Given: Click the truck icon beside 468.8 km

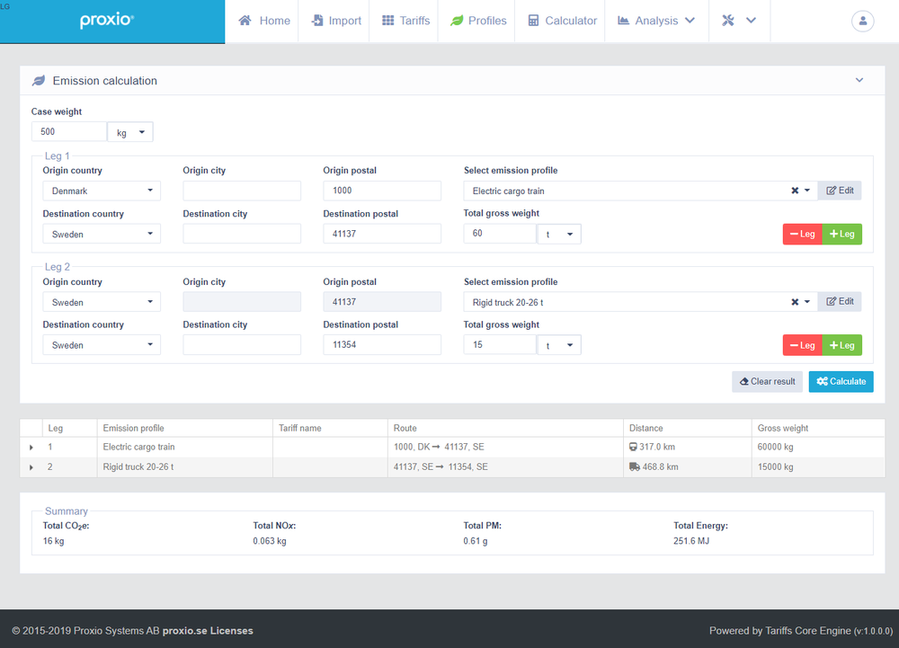Looking at the screenshot, I should (x=634, y=467).
